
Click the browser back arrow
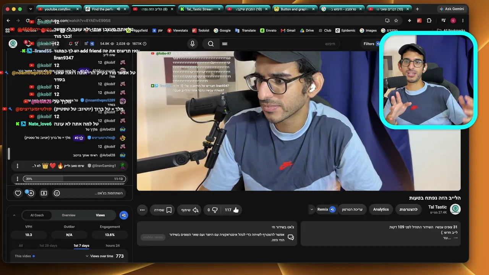click(x=8, y=21)
